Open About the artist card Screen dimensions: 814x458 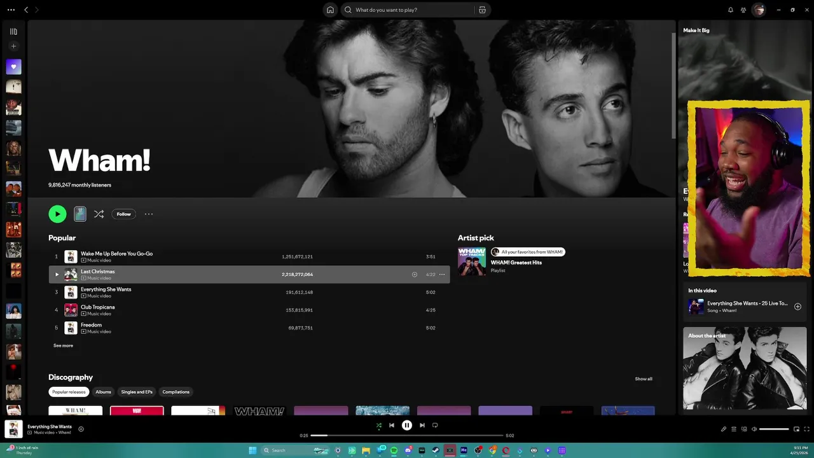pyautogui.click(x=745, y=369)
